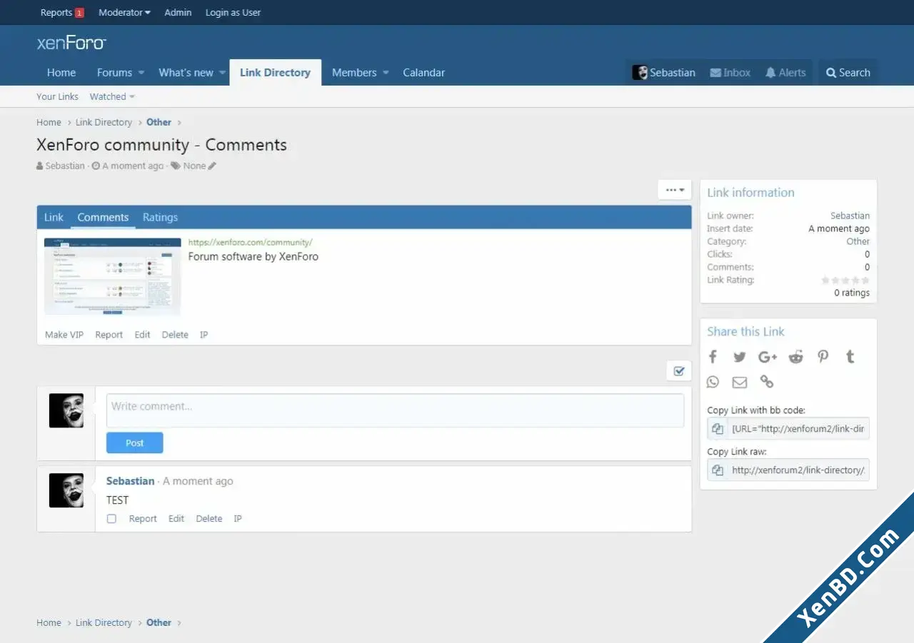Screen dimensions: 914x643
Task: View IP of TEST comment
Action: point(238,519)
